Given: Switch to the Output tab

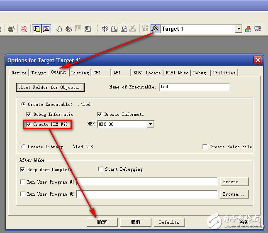Looking at the screenshot, I should (x=58, y=72).
